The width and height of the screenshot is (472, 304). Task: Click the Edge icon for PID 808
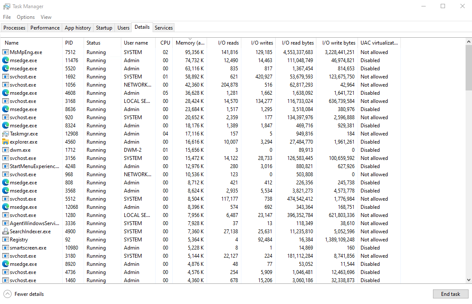(6, 182)
